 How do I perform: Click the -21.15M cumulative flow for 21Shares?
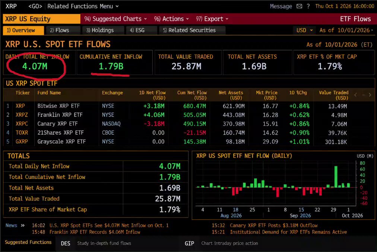194,133
